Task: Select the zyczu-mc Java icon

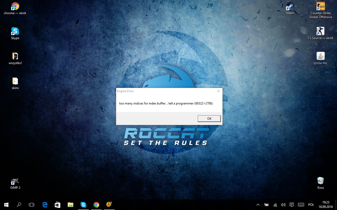Action: coord(320,56)
